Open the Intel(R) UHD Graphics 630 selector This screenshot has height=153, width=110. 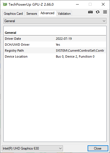[32, 148]
